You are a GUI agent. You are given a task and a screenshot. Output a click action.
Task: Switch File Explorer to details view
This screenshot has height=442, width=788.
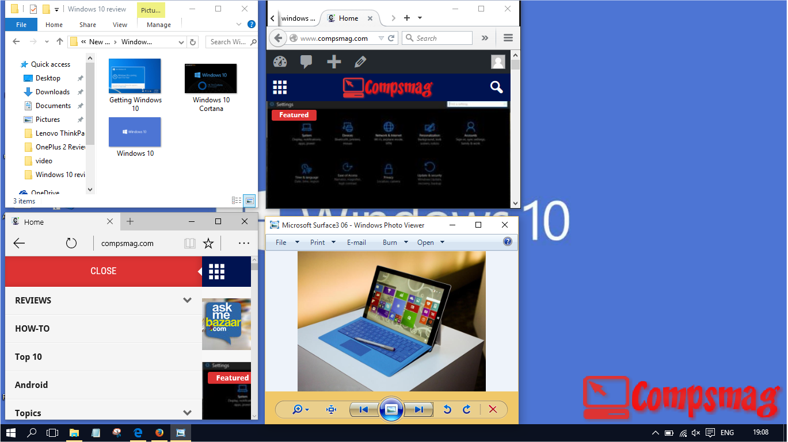coord(237,201)
